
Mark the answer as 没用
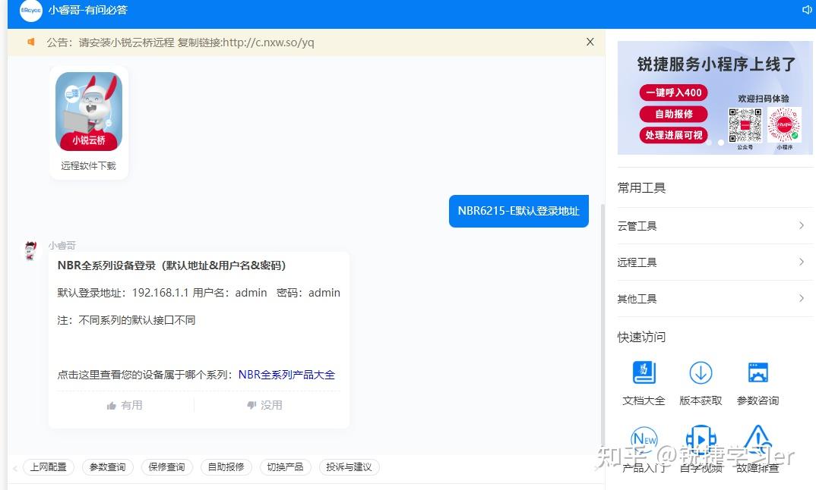pyautogui.click(x=264, y=405)
